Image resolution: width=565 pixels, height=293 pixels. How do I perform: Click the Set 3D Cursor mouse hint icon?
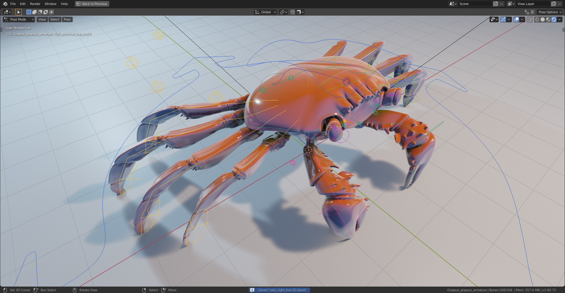pos(5,290)
